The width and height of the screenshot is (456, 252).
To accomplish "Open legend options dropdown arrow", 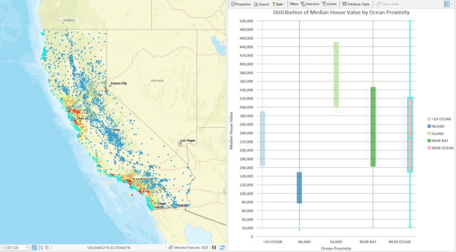I will [451, 4].
